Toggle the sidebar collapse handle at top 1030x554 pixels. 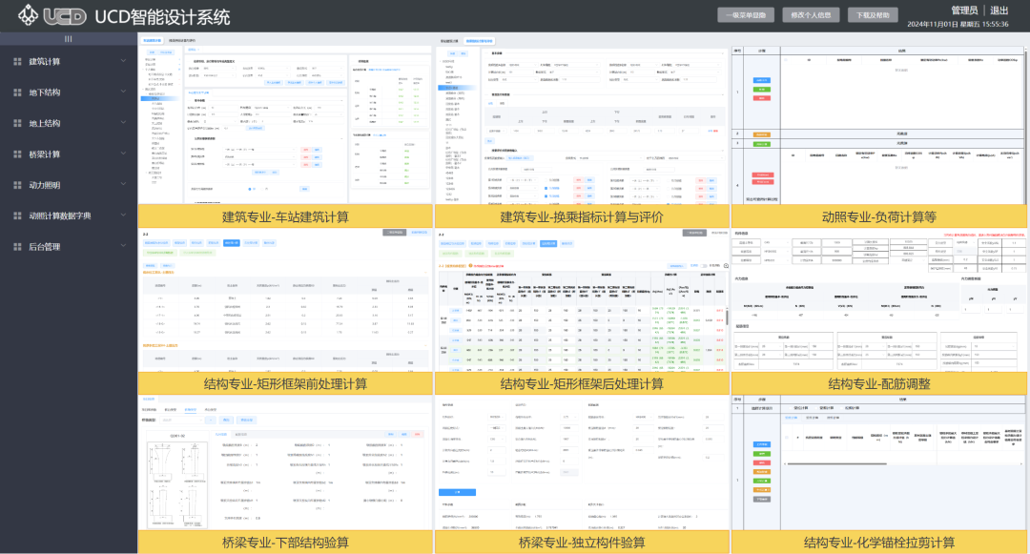[68, 39]
